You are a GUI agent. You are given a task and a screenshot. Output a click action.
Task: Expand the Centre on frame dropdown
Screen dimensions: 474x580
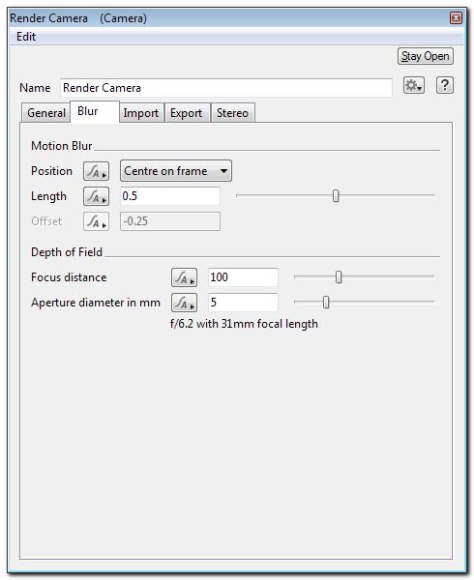pos(176,171)
